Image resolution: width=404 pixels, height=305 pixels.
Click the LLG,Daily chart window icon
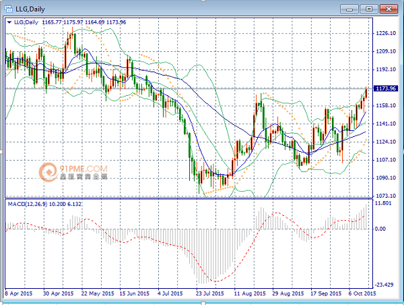coord(8,9)
